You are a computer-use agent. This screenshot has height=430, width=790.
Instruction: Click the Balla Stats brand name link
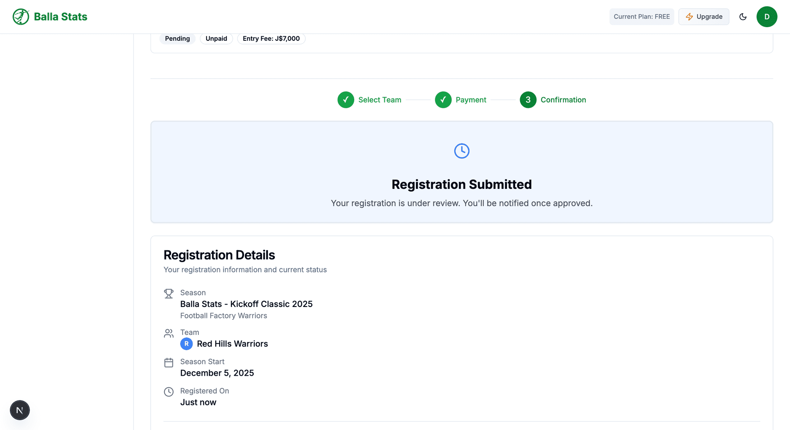tap(60, 16)
